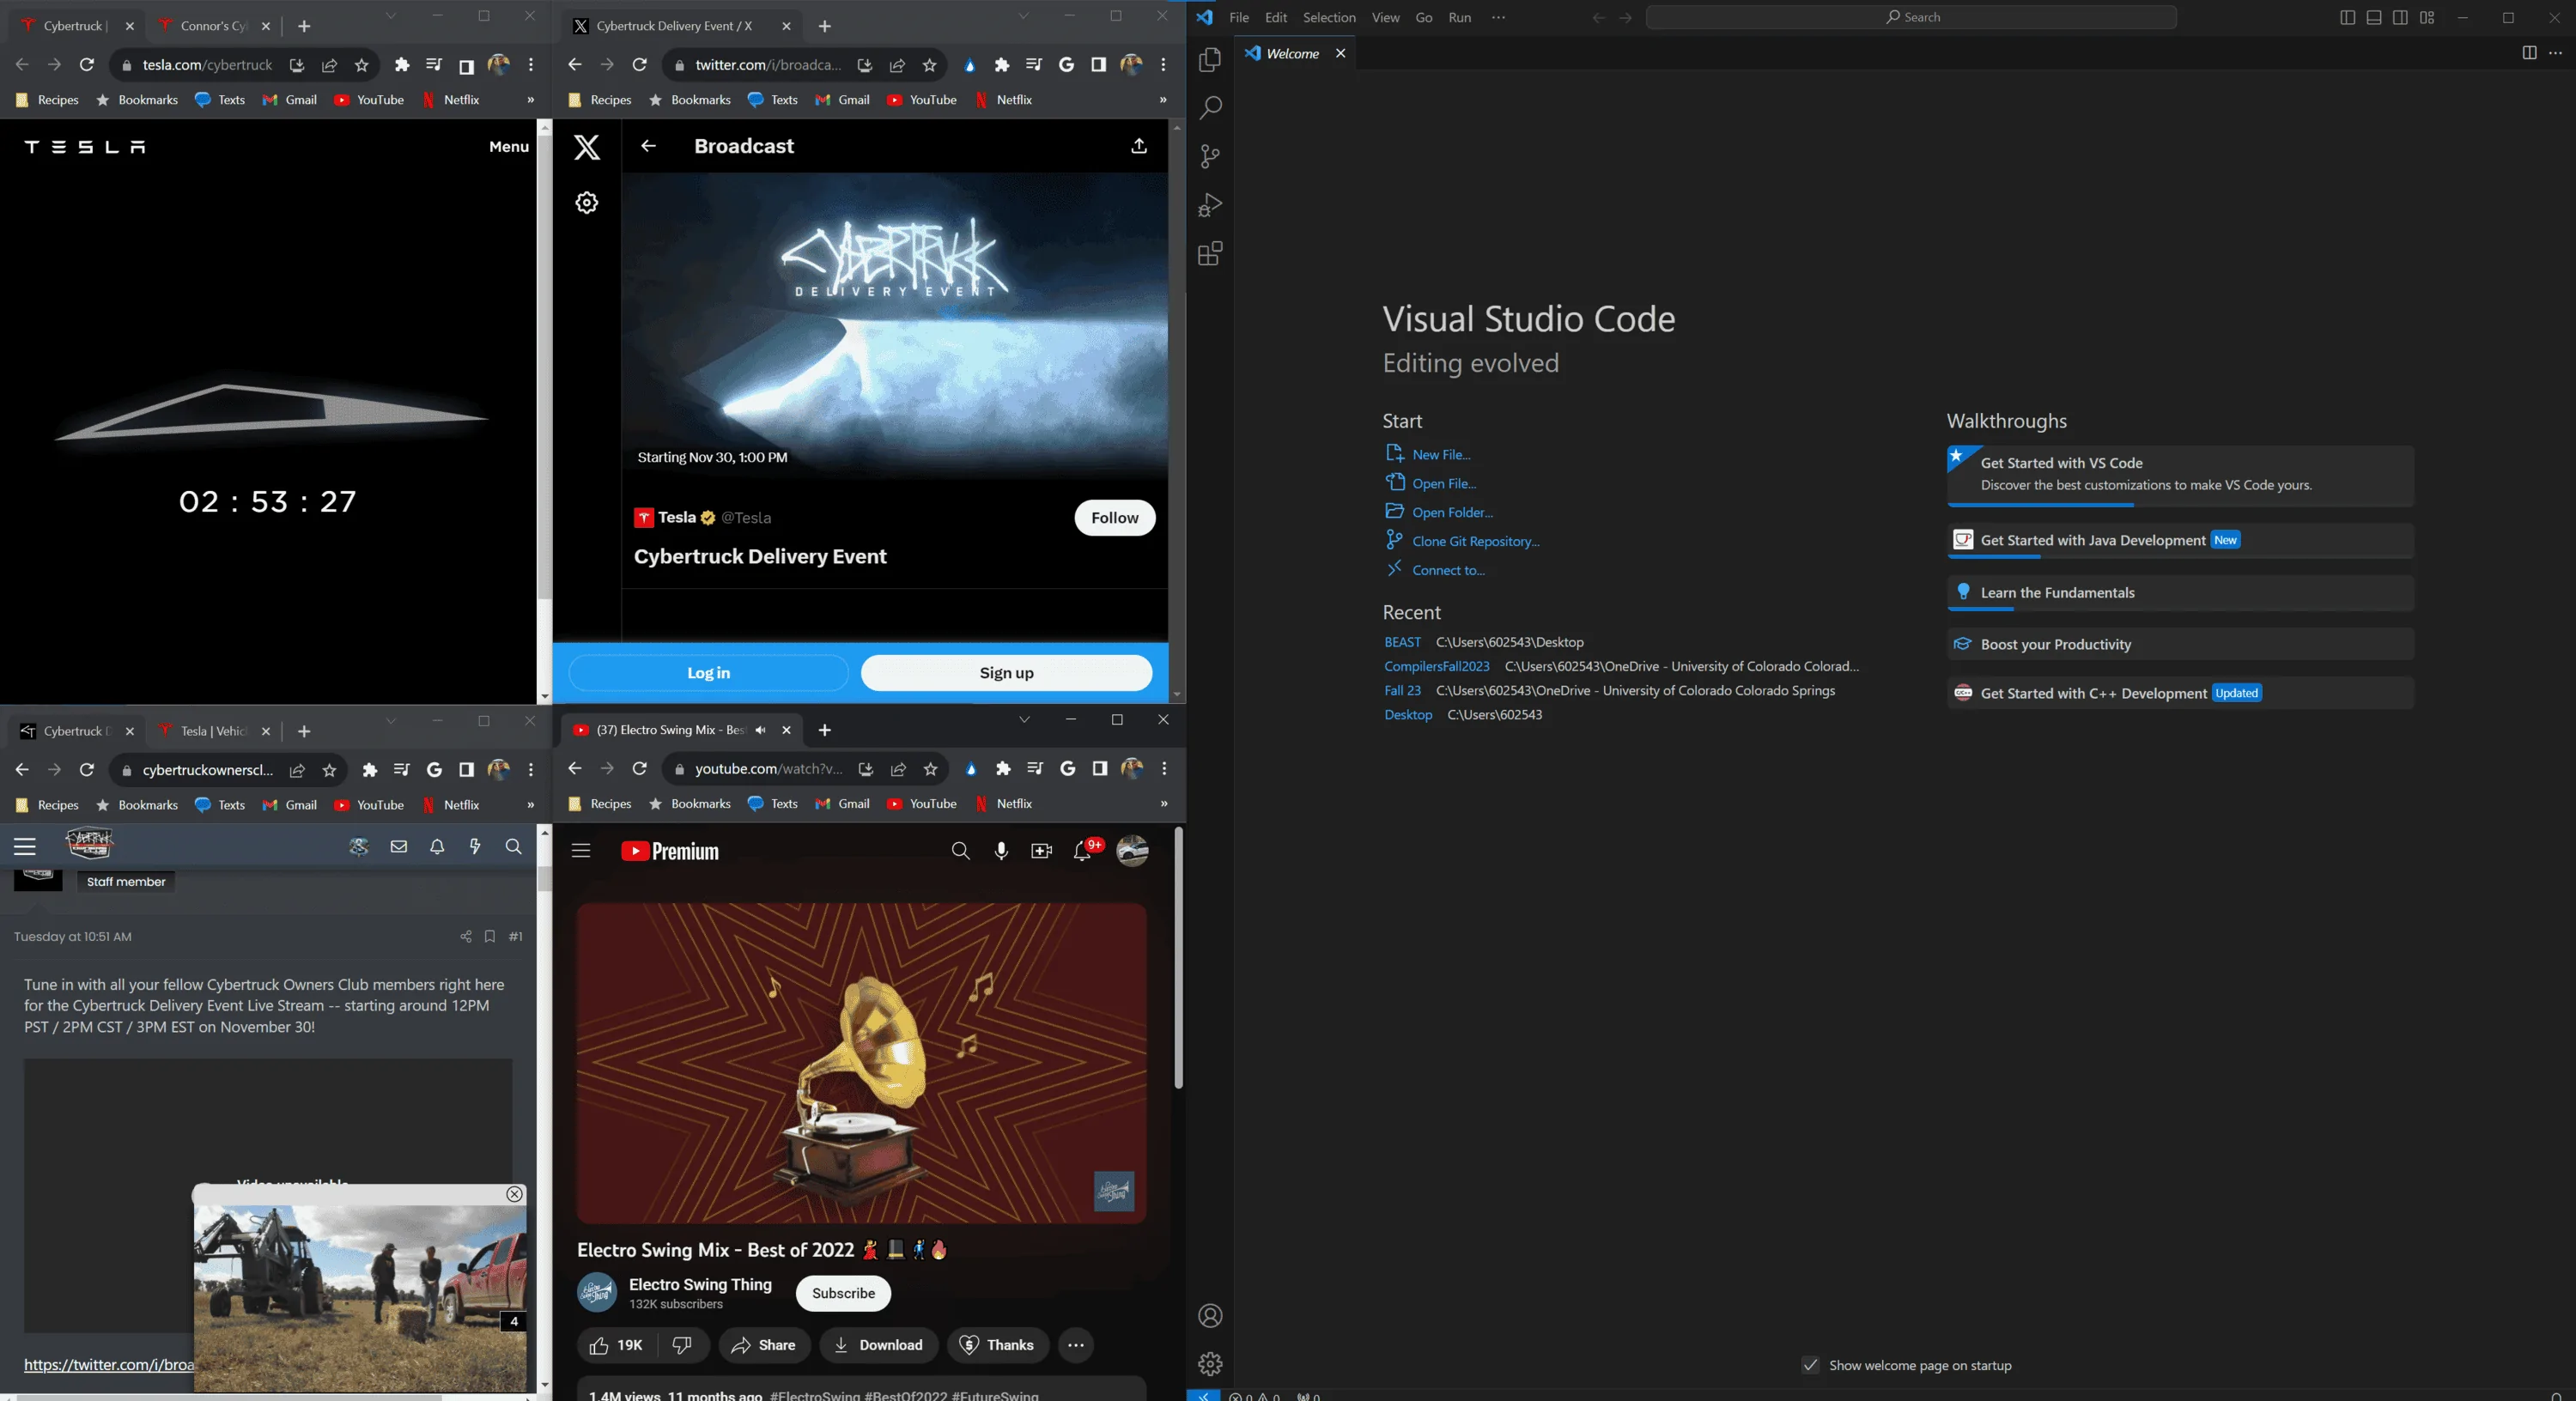Screen dimensions: 2576x1401
Task: Split the VS Code editor right
Action: tap(2529, 53)
